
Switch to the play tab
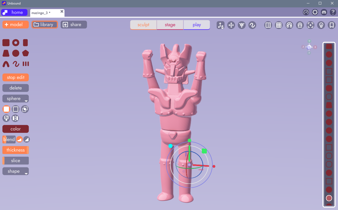point(197,25)
